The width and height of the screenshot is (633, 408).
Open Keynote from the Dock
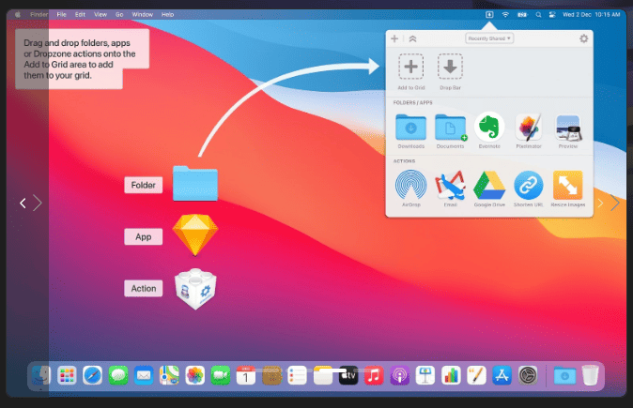[425, 376]
